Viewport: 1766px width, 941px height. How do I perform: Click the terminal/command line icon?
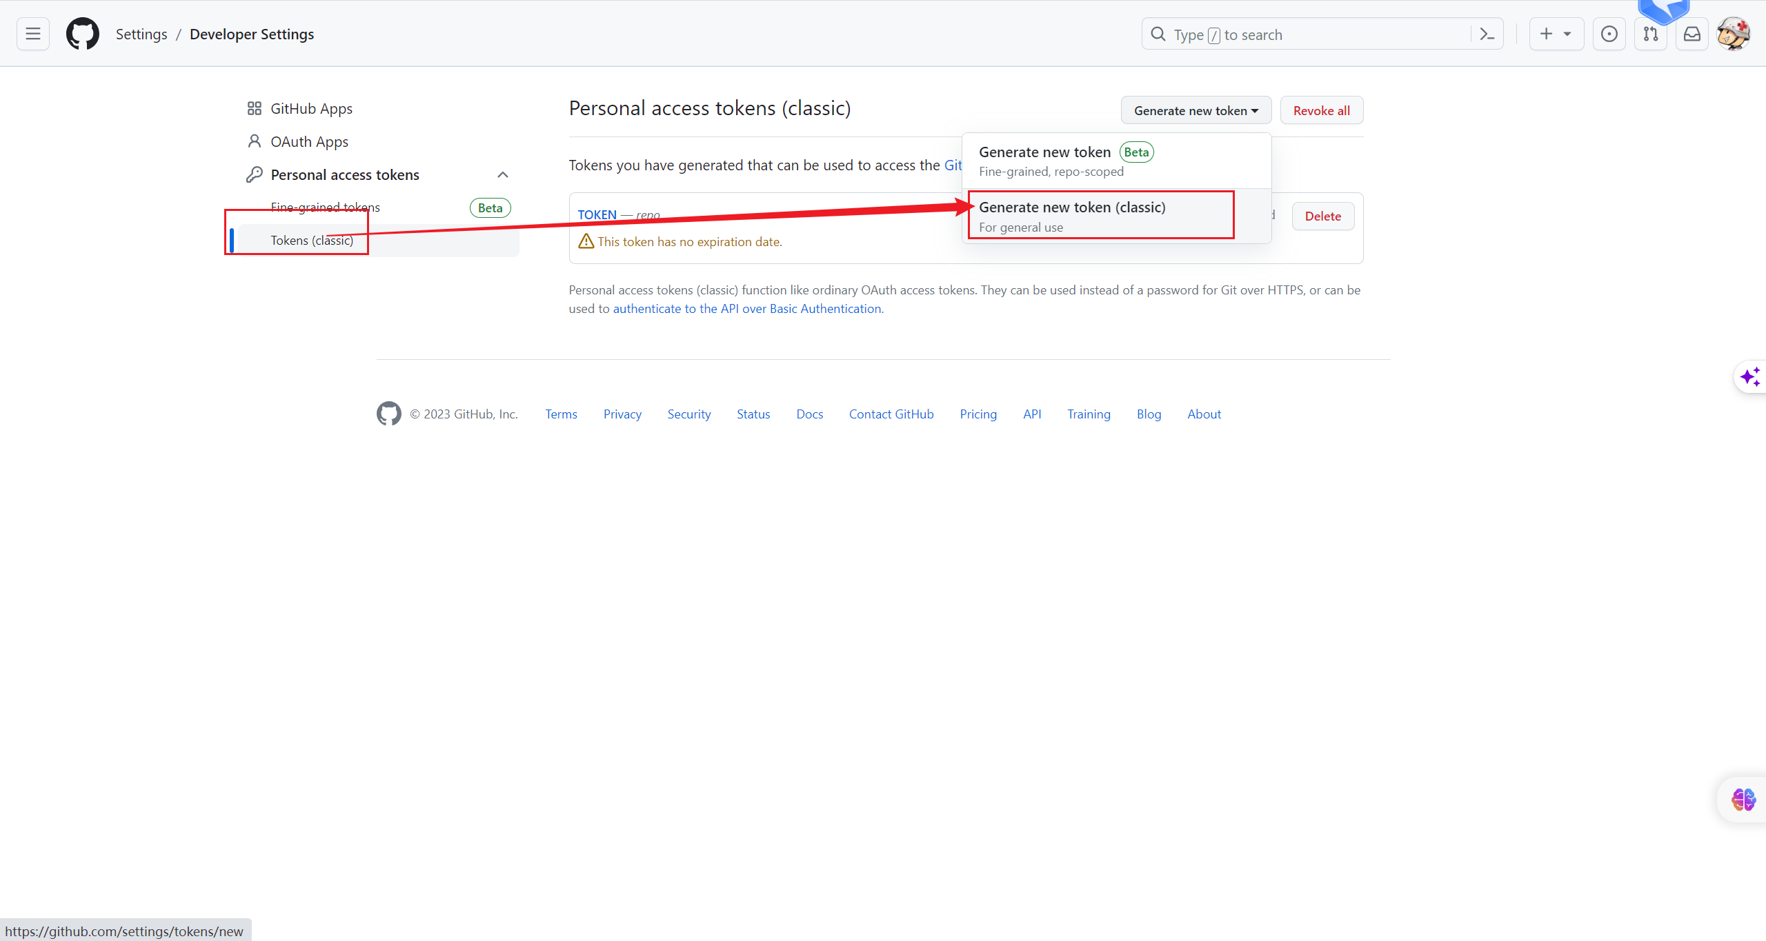pos(1488,34)
